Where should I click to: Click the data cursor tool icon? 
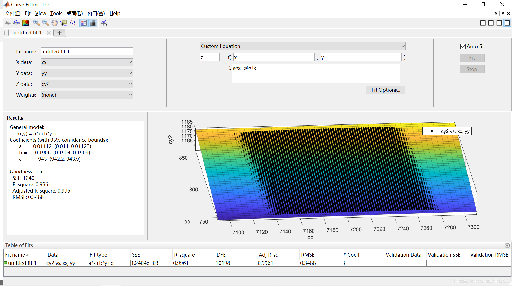[64, 22]
